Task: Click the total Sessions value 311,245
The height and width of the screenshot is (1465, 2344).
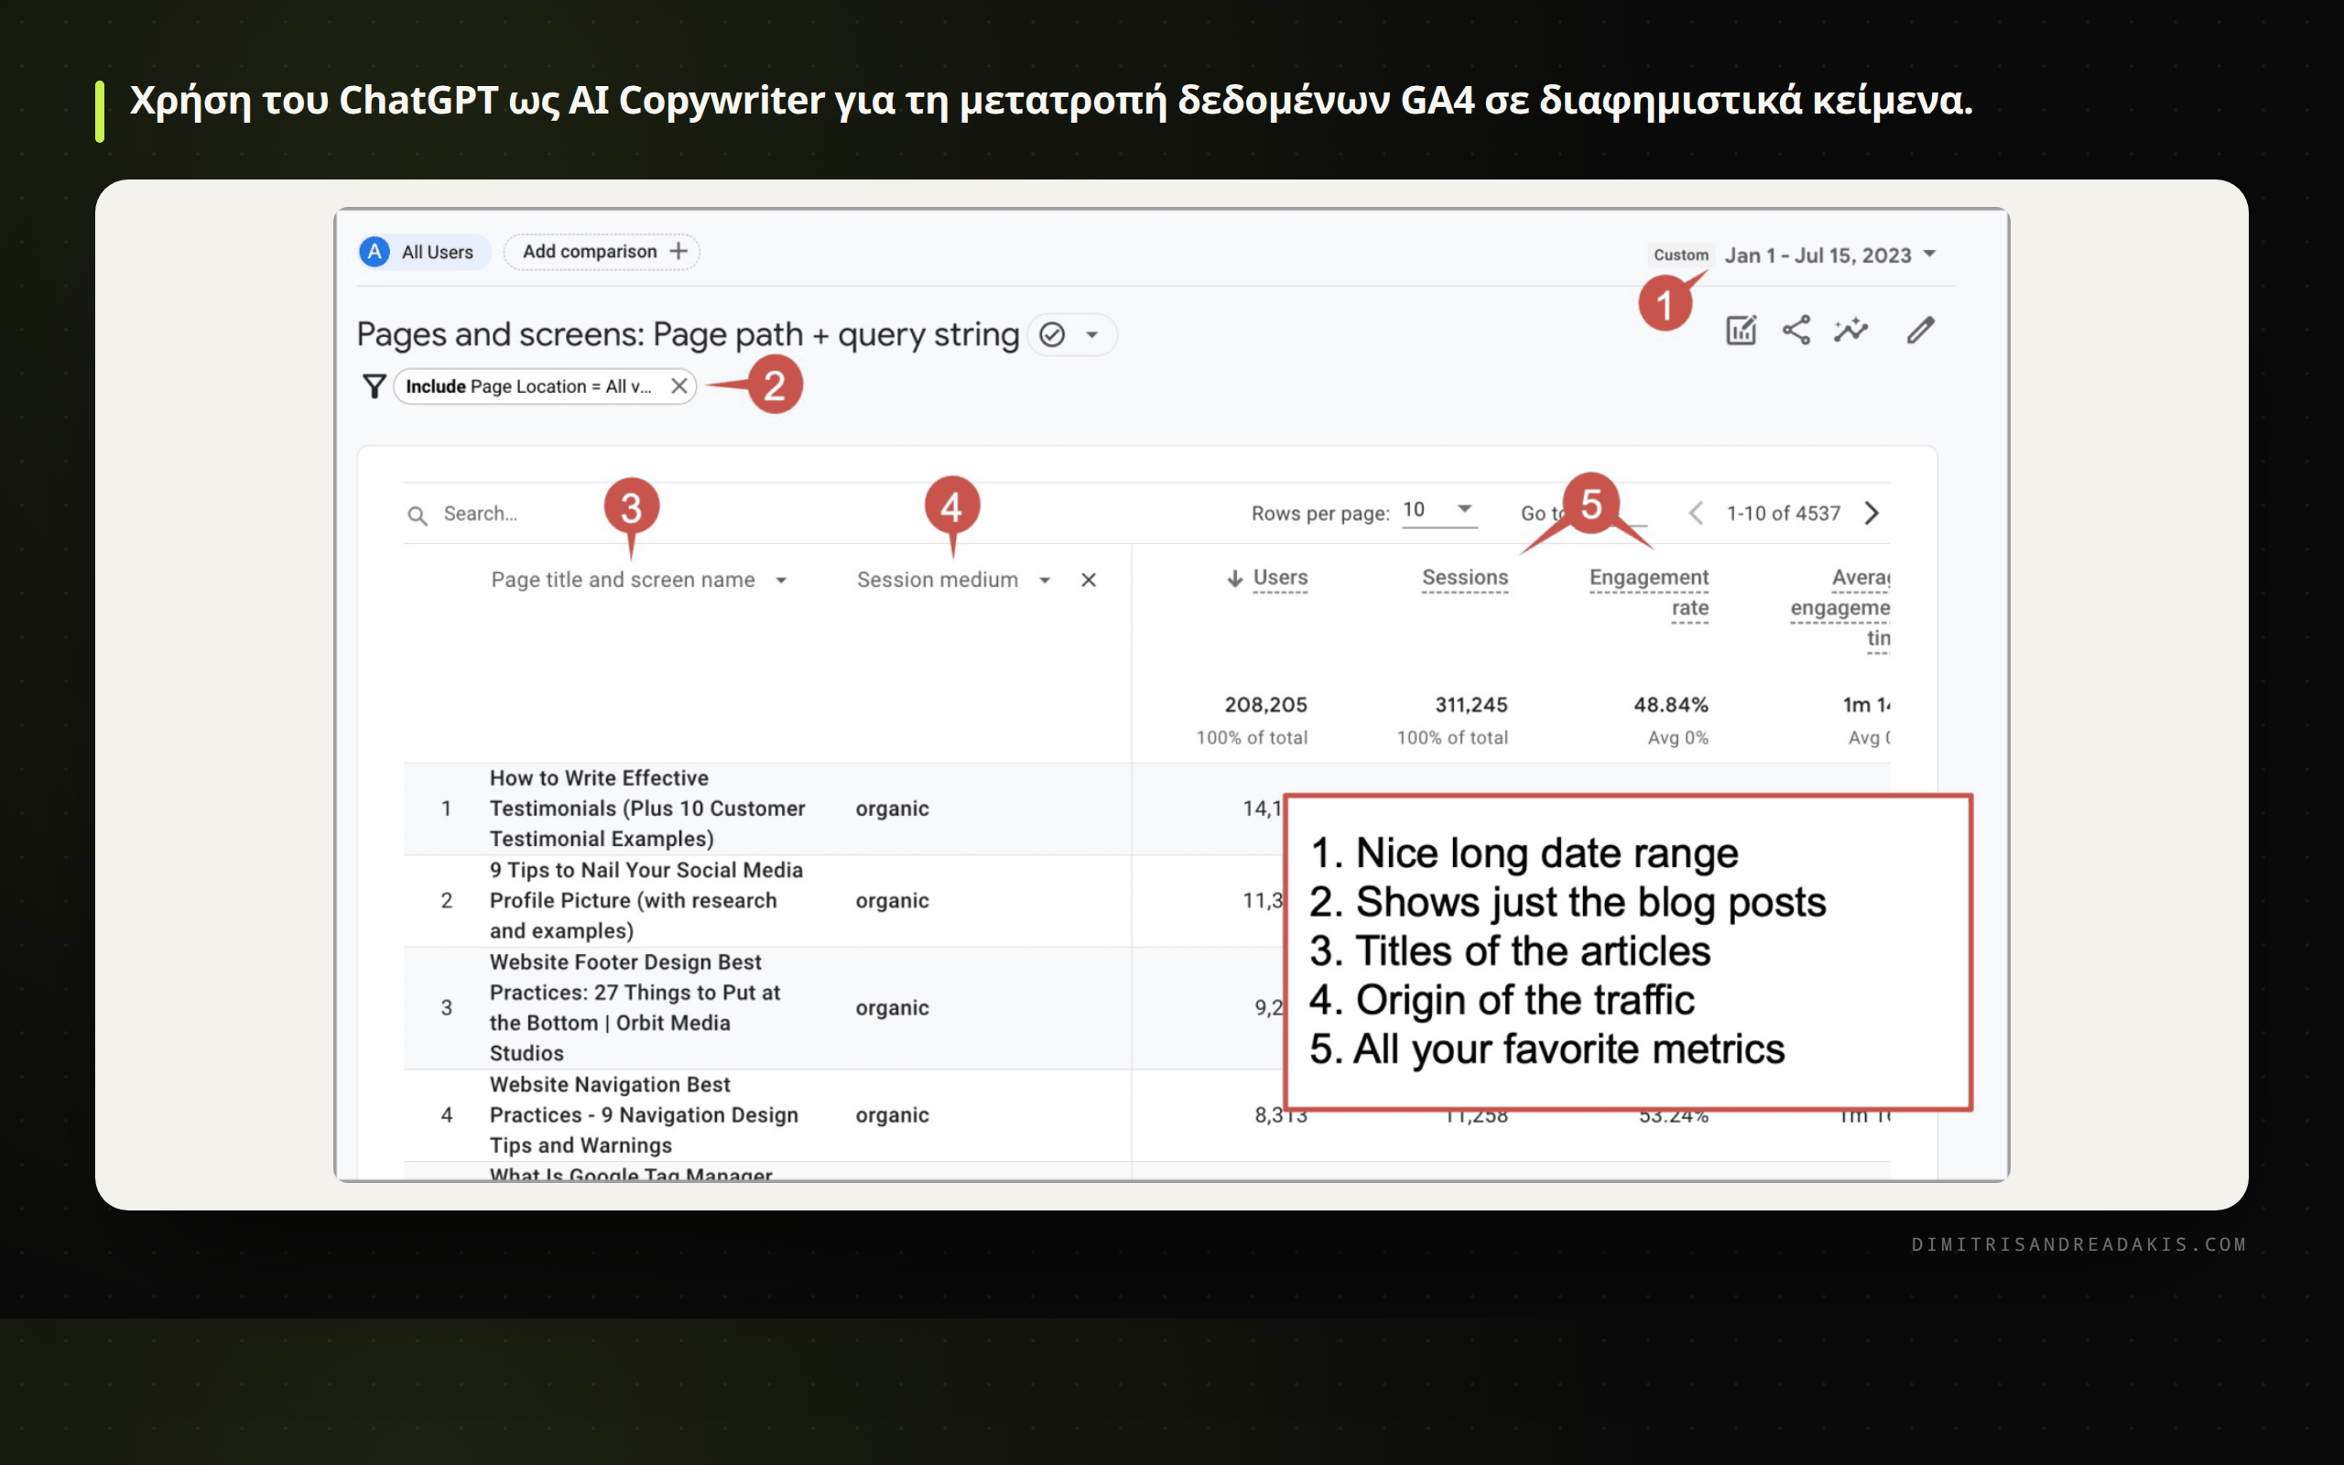Action: coord(1470,704)
